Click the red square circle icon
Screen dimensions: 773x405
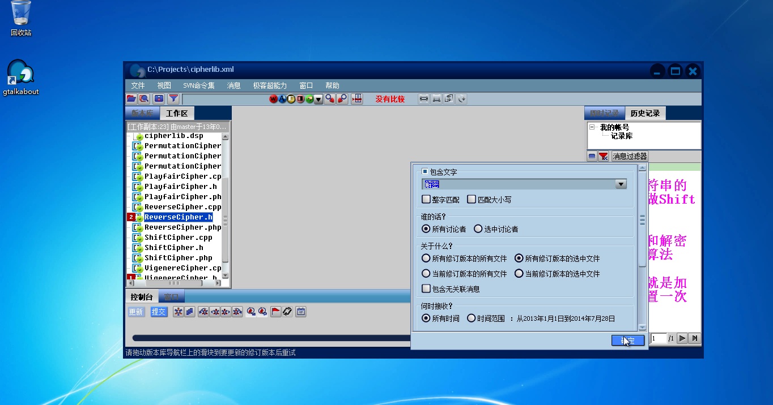[301, 99]
